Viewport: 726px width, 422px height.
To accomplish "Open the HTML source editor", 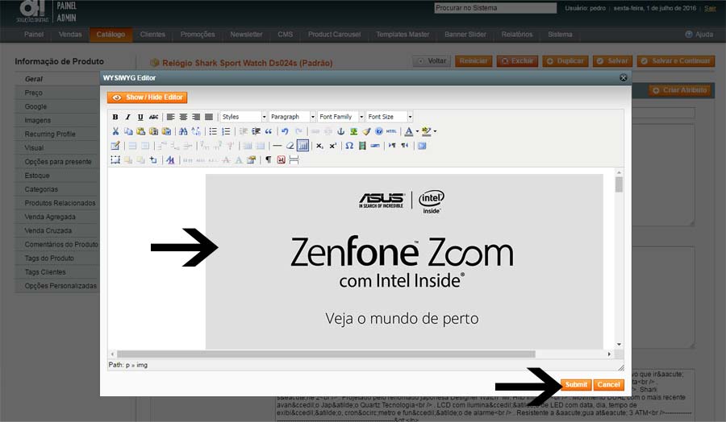I will [x=392, y=131].
